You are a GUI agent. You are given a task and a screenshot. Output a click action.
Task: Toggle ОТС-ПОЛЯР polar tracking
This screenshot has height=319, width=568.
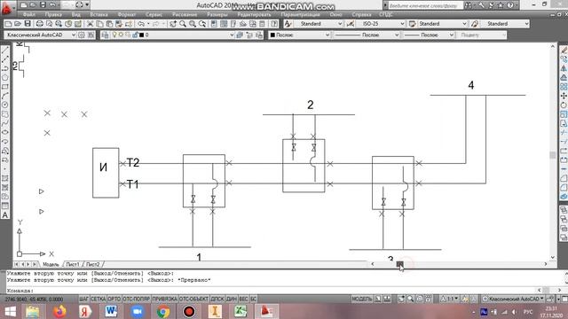[136, 300]
